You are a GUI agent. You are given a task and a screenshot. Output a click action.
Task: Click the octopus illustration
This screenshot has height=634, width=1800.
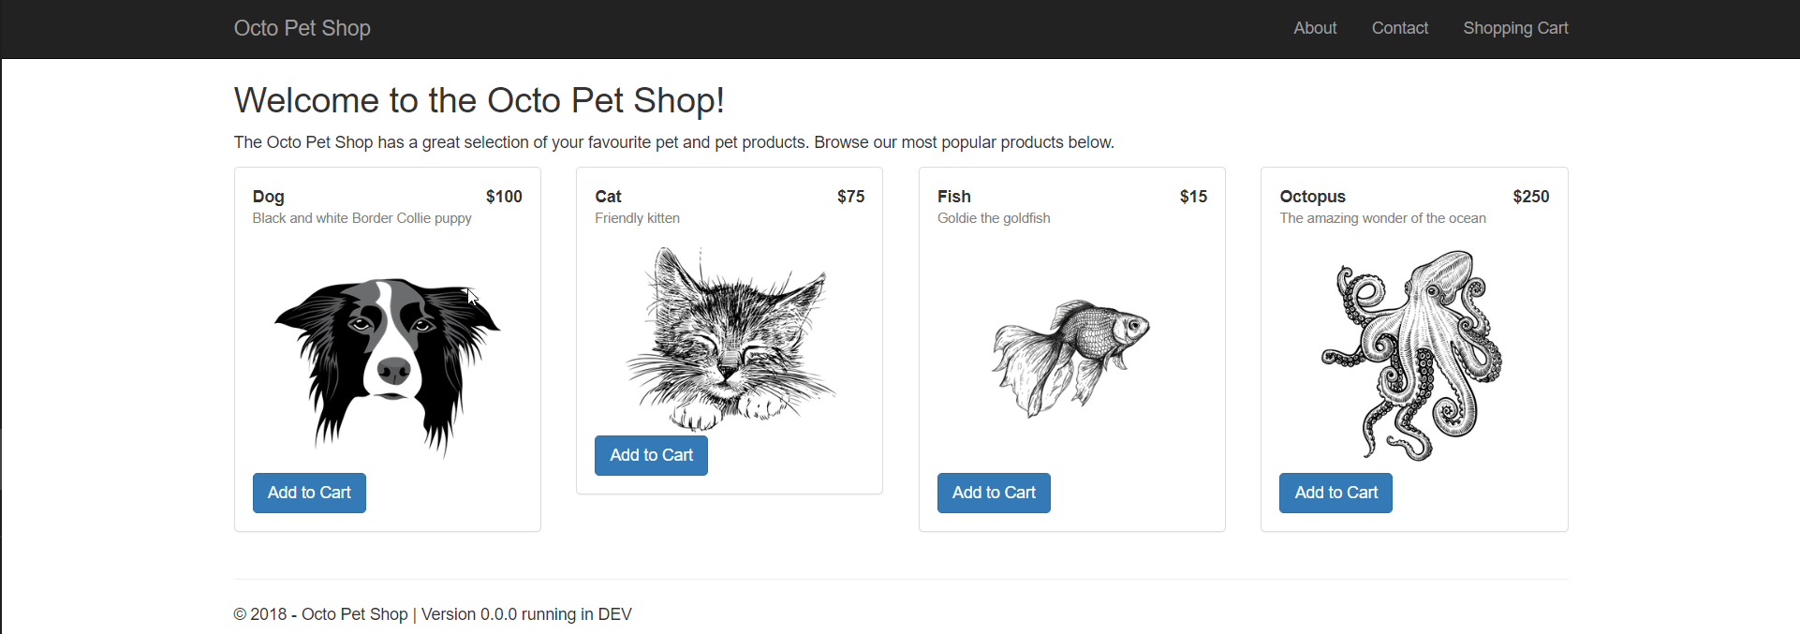pyautogui.click(x=1413, y=355)
